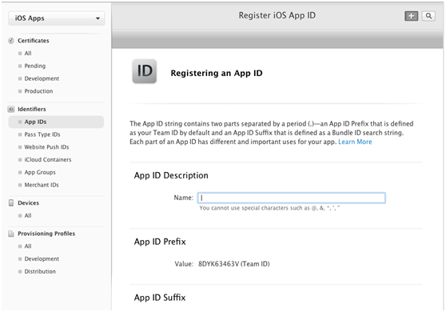Click the App ID Description heading
This screenshot has width=446, height=312.
click(171, 175)
